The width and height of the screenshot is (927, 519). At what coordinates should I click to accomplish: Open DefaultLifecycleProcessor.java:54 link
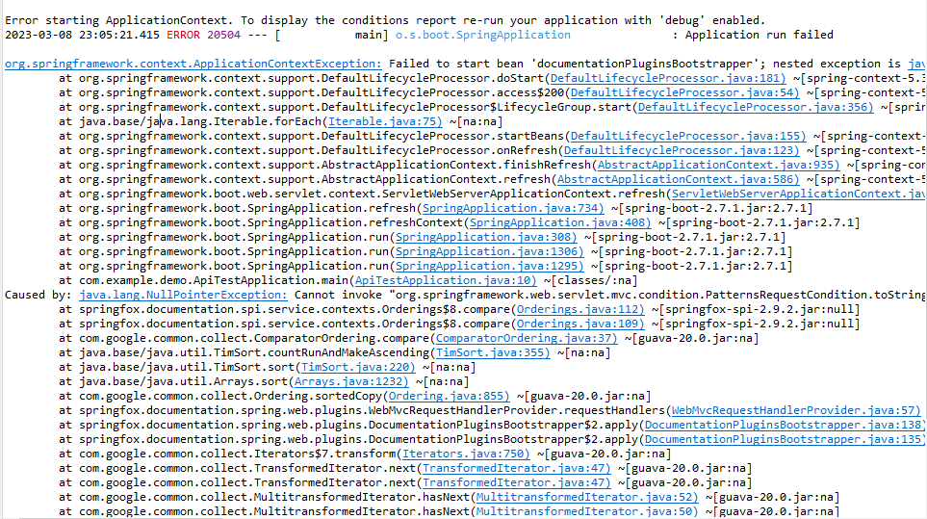(684, 92)
